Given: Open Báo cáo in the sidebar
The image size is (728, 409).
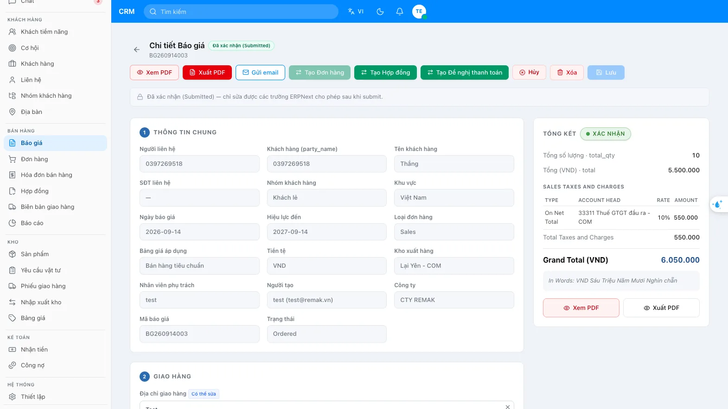Looking at the screenshot, I should 55,223.
